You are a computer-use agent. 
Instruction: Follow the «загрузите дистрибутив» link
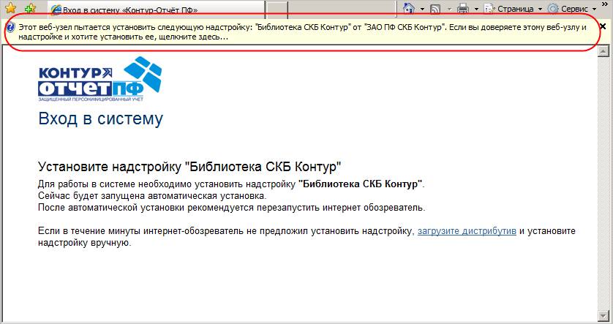point(467,231)
